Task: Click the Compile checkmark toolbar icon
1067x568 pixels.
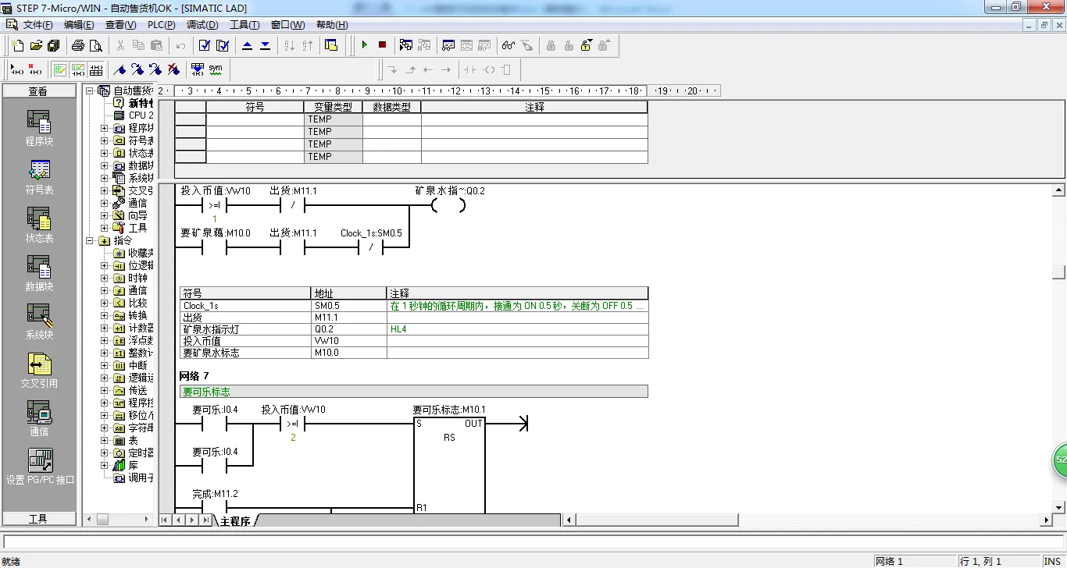Action: [205, 45]
